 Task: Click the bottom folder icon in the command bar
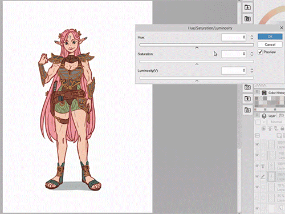coord(247,110)
